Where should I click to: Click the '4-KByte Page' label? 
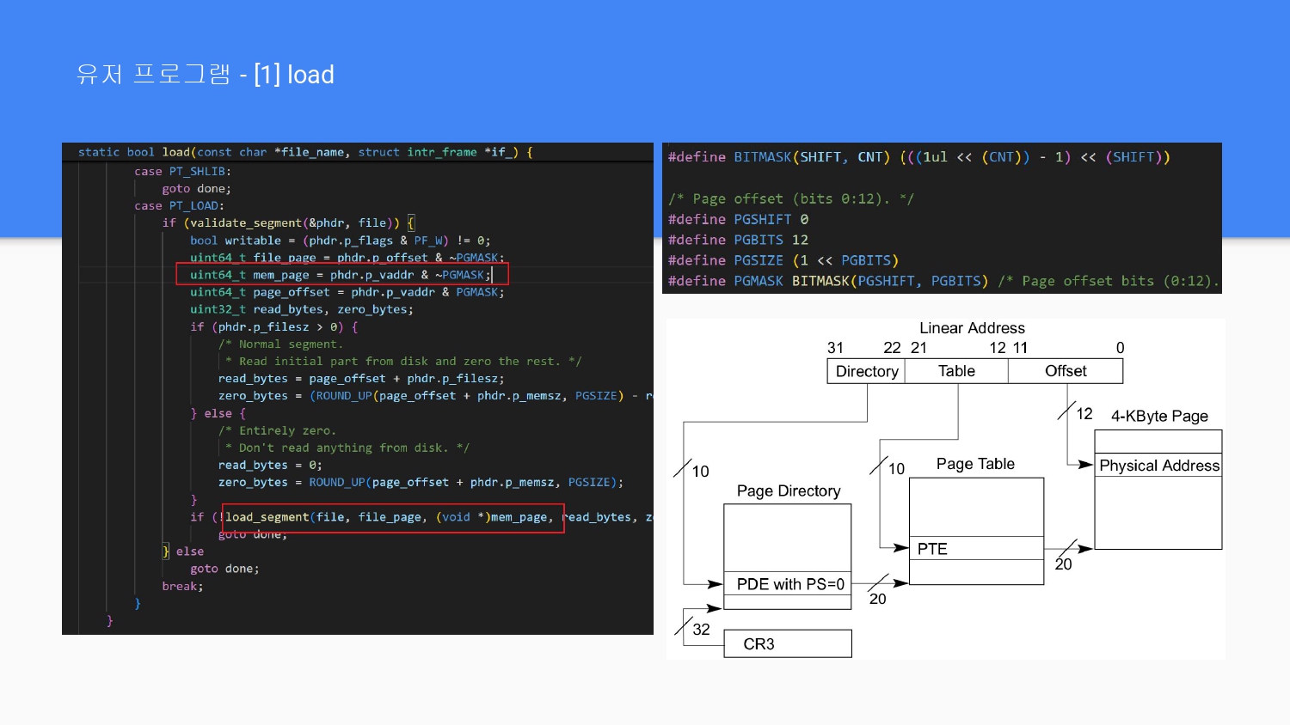[x=1159, y=416]
